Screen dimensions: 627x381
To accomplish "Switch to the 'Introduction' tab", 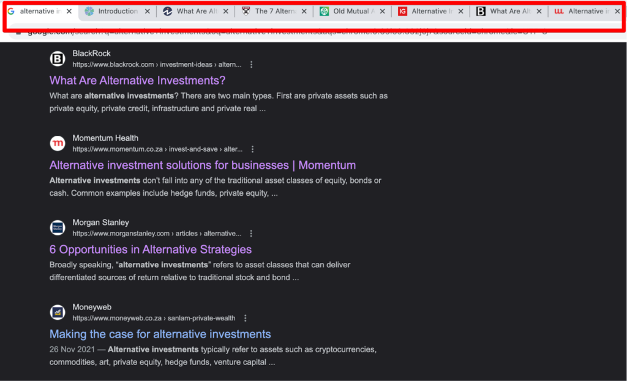I will (118, 12).
